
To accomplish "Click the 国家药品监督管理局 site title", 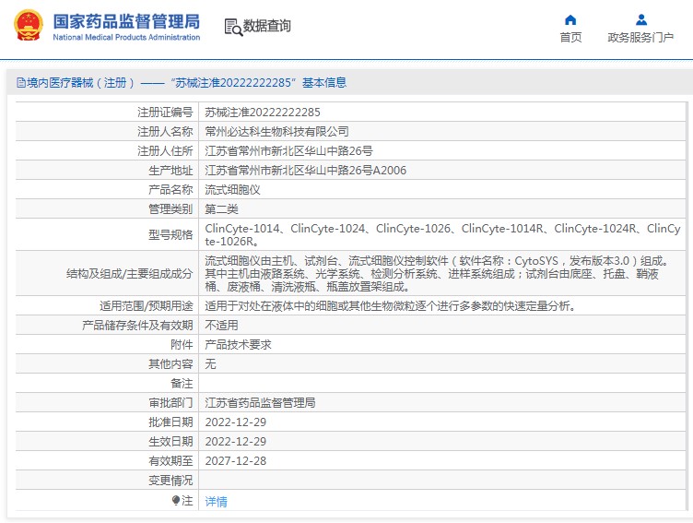I will tap(126, 20).
